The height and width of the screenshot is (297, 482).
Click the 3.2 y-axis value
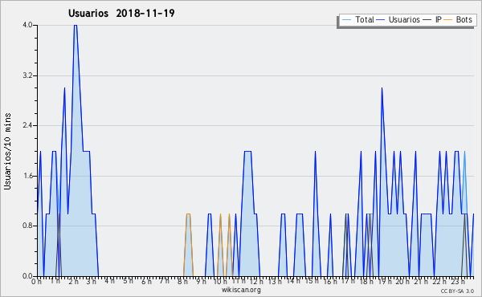pos(27,75)
